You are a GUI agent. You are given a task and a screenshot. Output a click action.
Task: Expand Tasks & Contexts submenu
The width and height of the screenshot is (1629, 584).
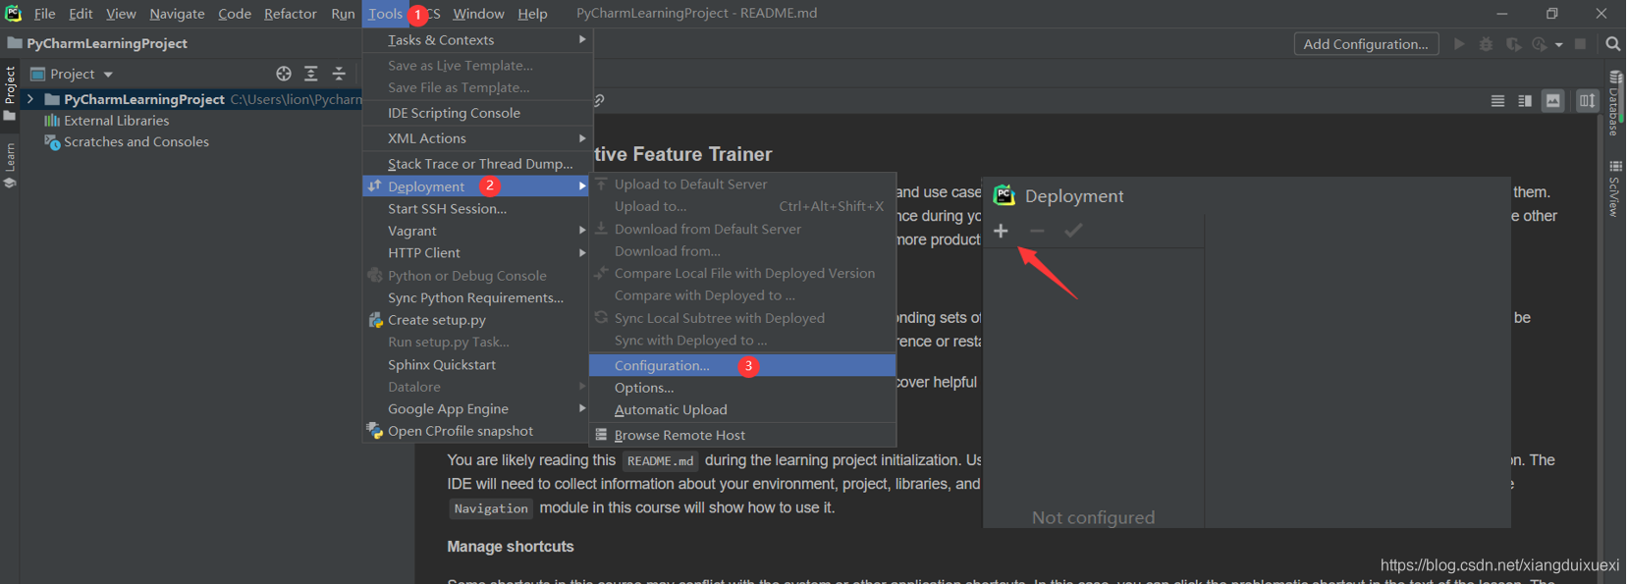click(x=478, y=40)
